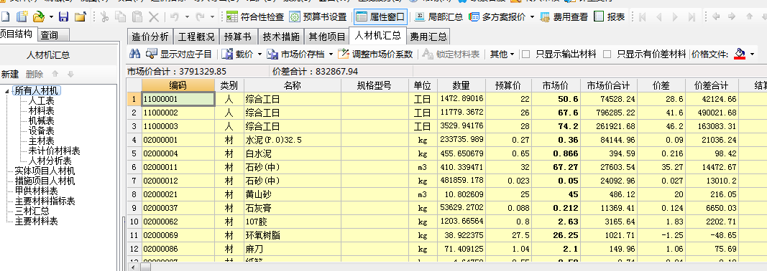Viewport: 767px width, 271px height.
Task: Open 预算书设置 budget settings
Action: 318,17
